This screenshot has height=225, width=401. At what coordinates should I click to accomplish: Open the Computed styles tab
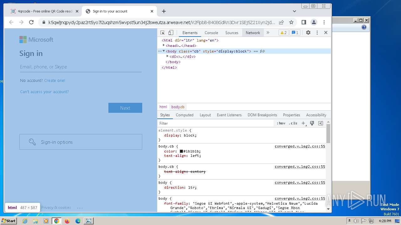(x=185, y=115)
